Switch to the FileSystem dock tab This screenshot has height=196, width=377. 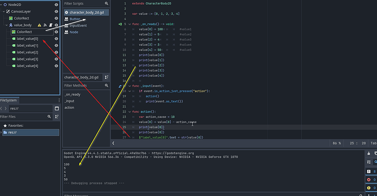point(9,100)
